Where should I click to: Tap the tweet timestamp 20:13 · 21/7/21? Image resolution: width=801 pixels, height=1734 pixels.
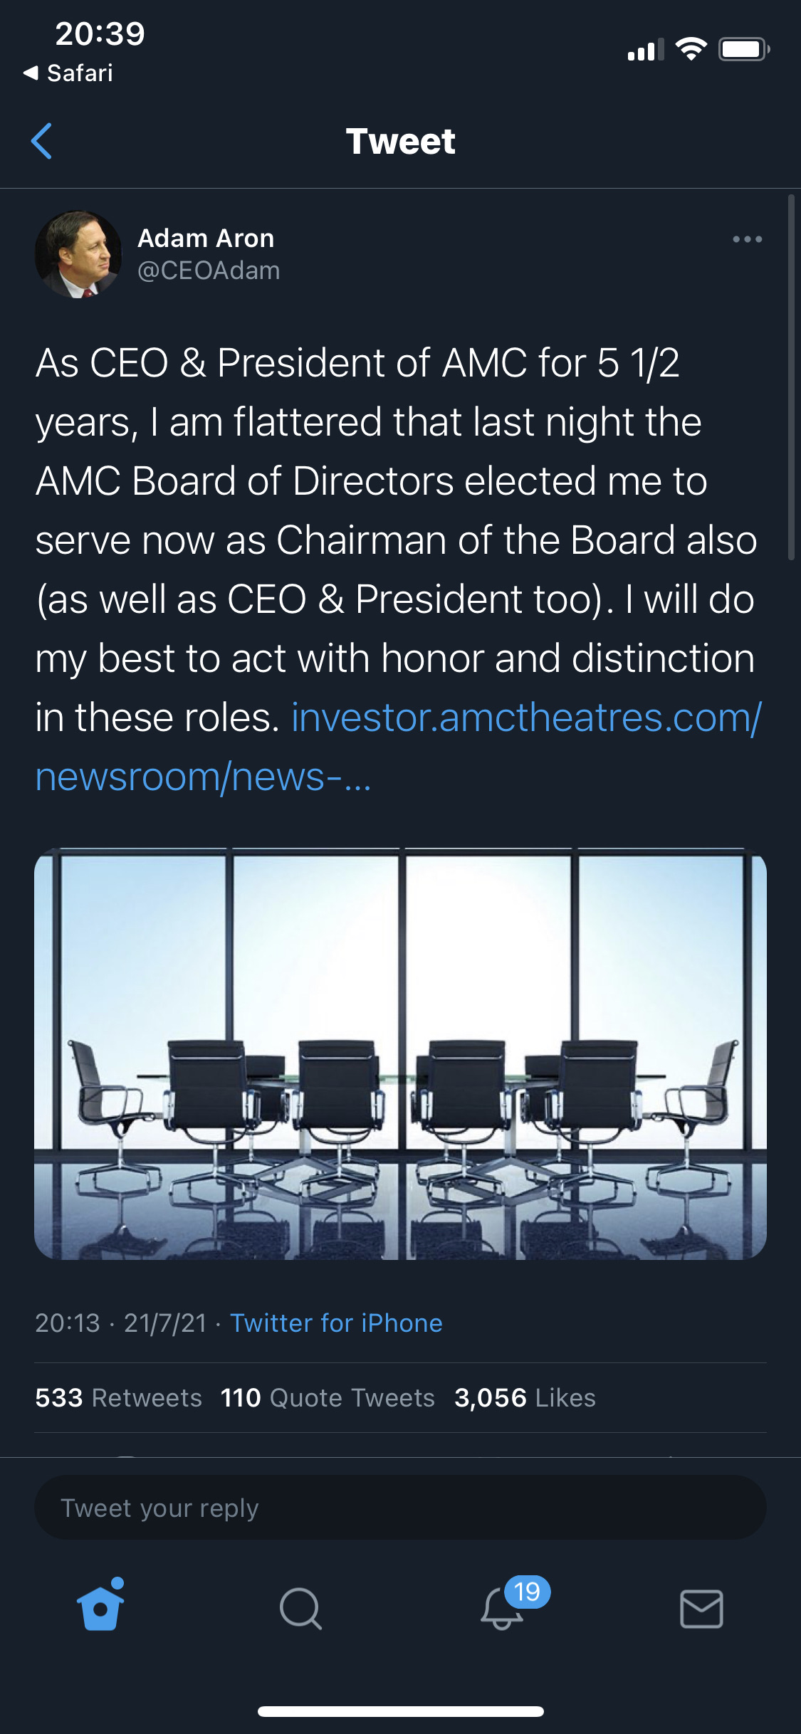click(120, 1323)
